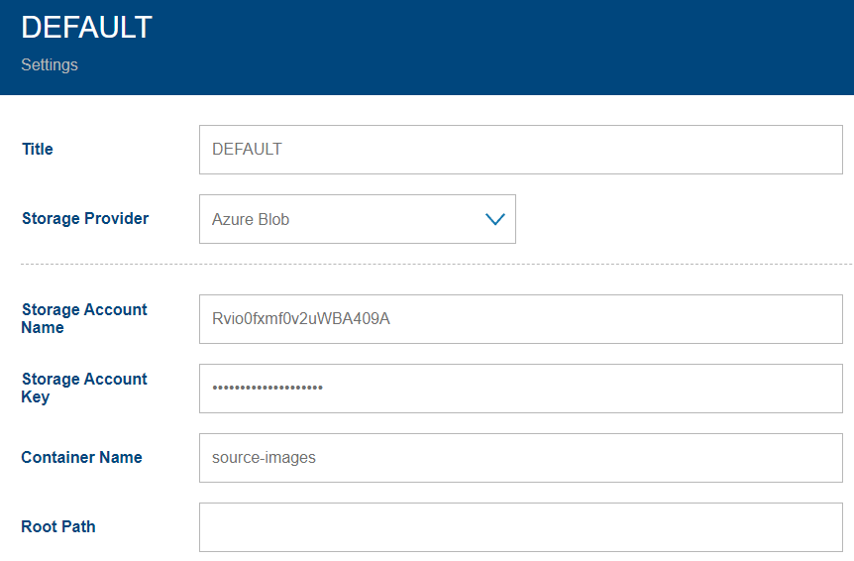The image size is (854, 561).
Task: Click the chevron arrow beside Azure Blob
Action: pyautogui.click(x=495, y=219)
